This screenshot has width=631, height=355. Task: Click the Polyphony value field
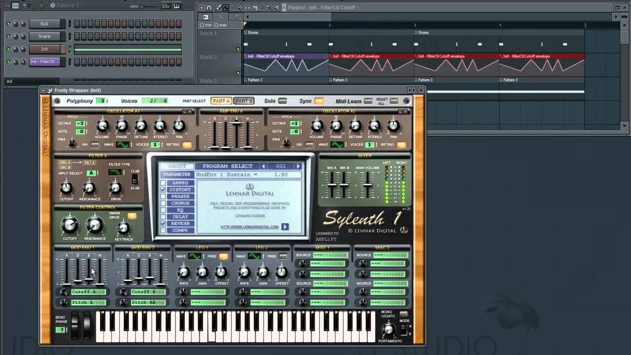pyautogui.click(x=101, y=101)
